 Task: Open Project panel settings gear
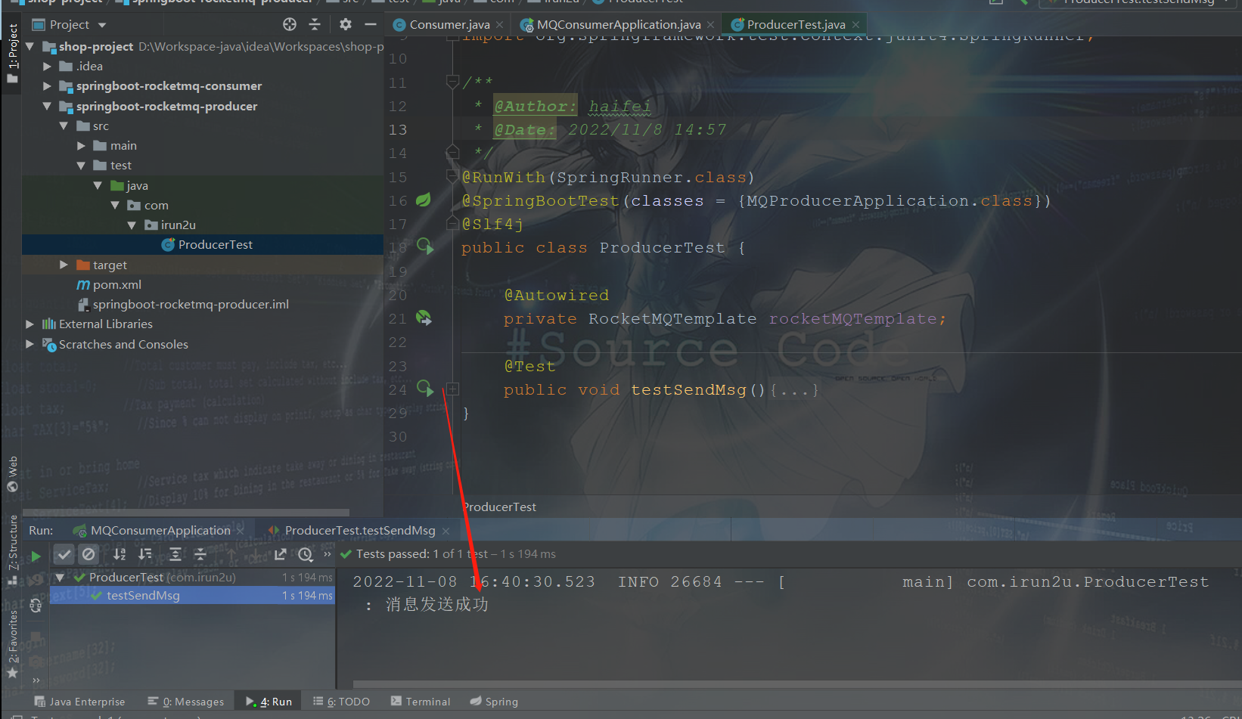pos(346,24)
